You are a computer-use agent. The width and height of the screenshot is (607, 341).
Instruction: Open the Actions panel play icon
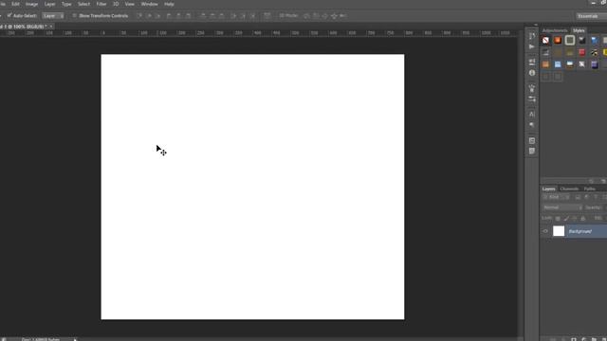[532, 46]
